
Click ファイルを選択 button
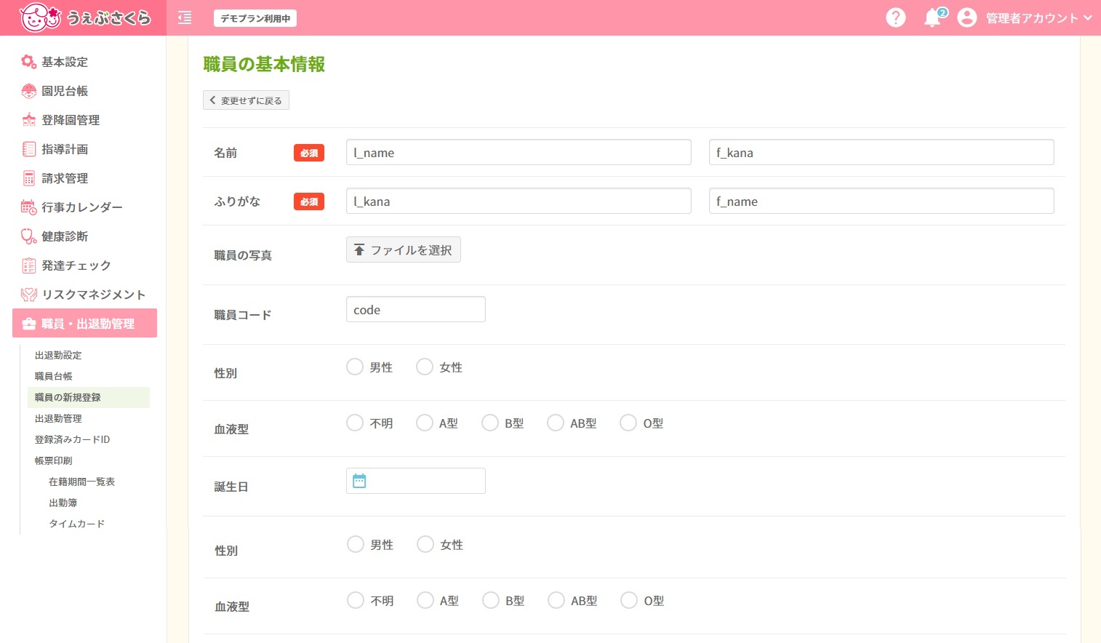coord(404,249)
